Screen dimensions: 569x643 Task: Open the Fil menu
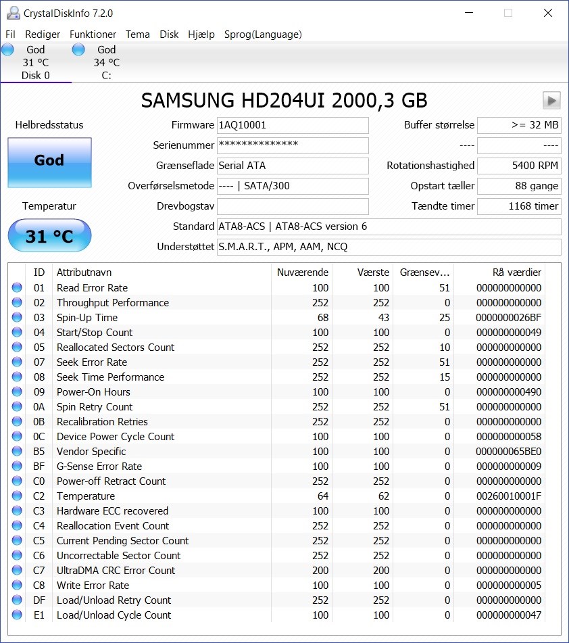[10, 34]
